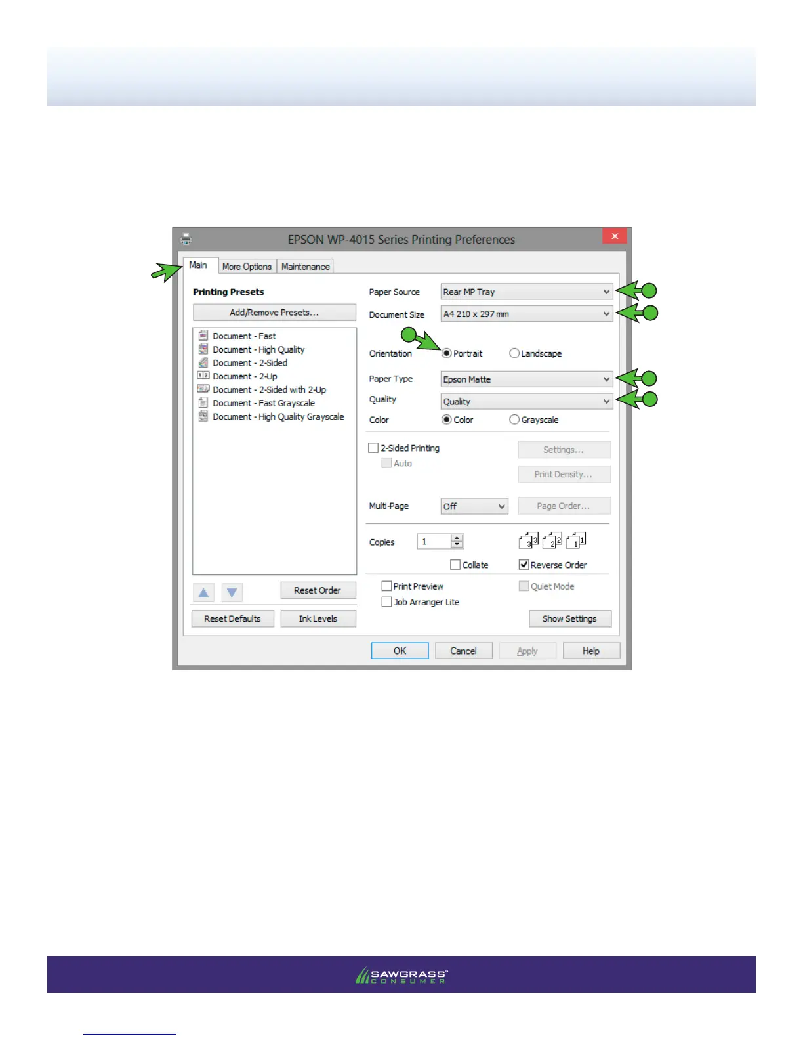This screenshot has height=1040, width=803.
Task: Select 'Document - Fast Grayscale' preset text
Action: pyautogui.click(x=264, y=403)
